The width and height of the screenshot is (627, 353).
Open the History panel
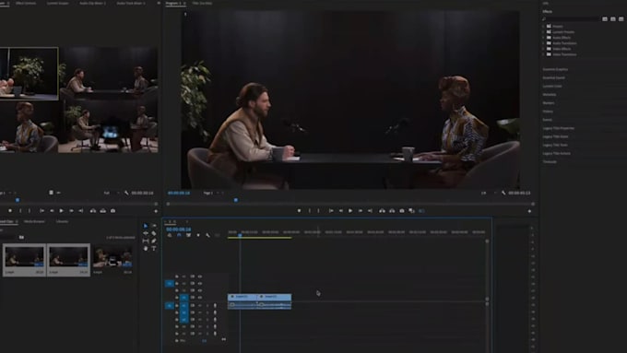pyautogui.click(x=549, y=112)
